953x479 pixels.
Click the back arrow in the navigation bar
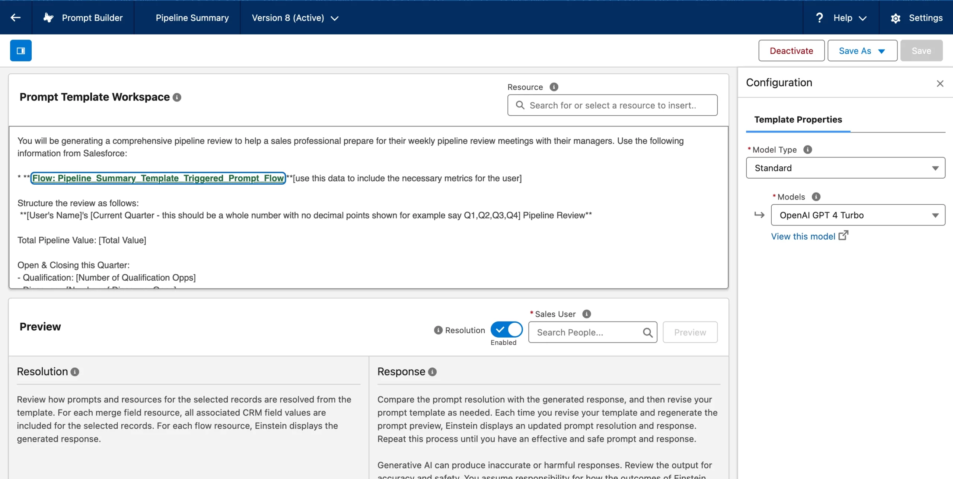[x=16, y=17]
